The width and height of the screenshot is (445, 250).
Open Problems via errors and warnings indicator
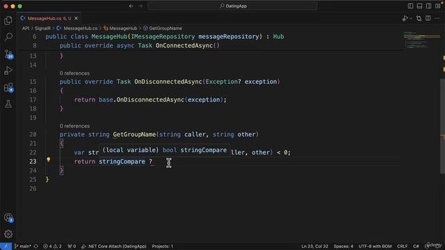52,247
